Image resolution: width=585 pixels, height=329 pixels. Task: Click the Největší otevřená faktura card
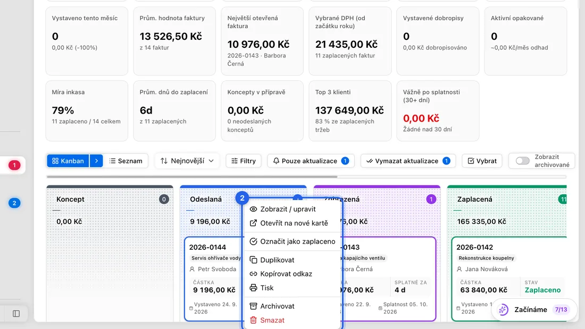click(262, 41)
